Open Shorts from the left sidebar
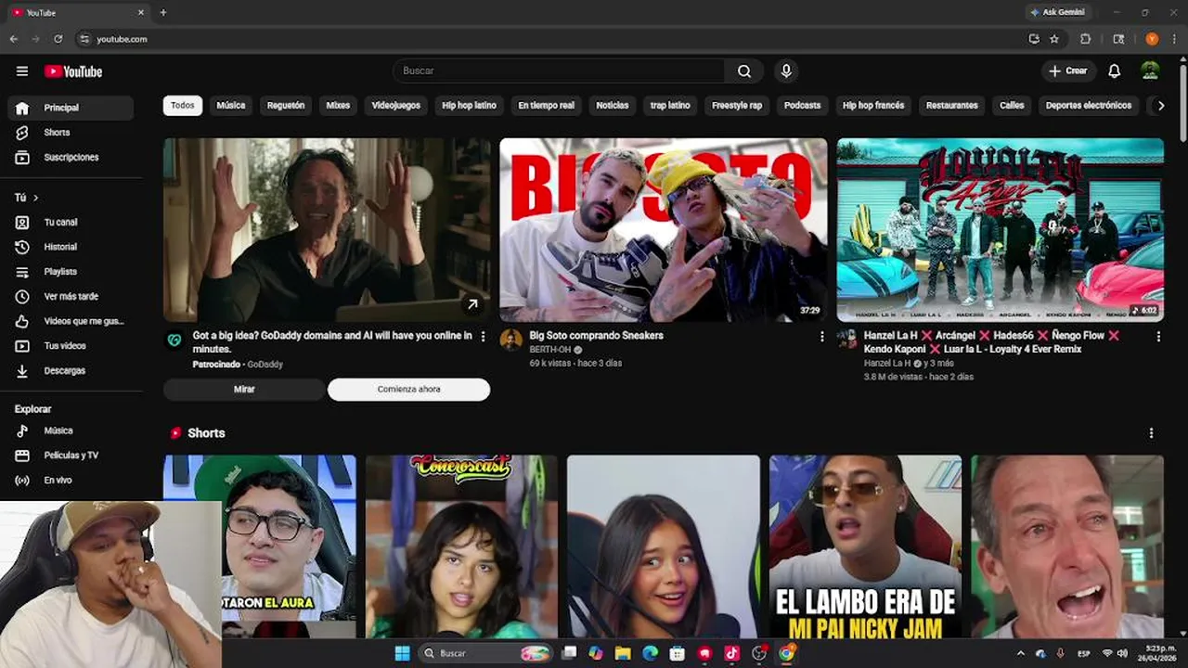The image size is (1188, 668). [x=71, y=133]
